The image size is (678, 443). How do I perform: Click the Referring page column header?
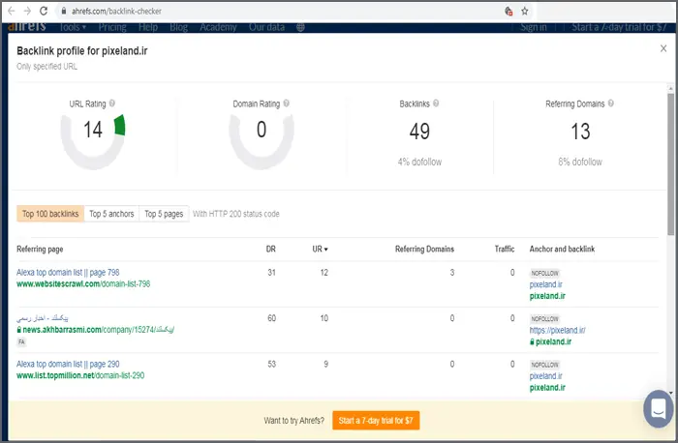[x=40, y=250]
